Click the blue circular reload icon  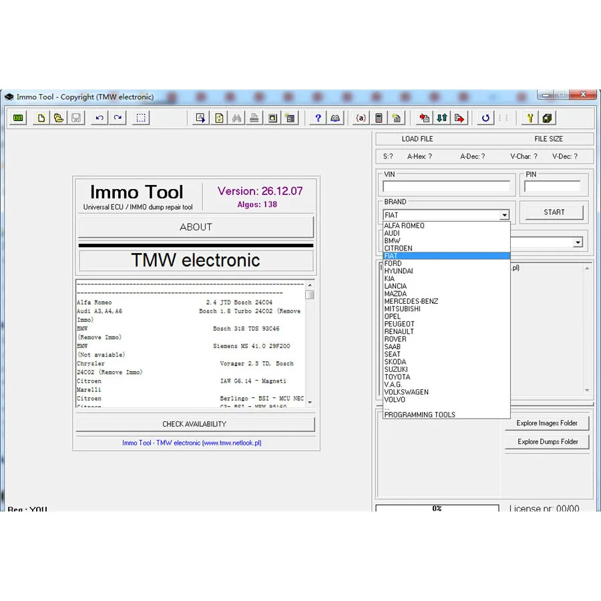(485, 118)
